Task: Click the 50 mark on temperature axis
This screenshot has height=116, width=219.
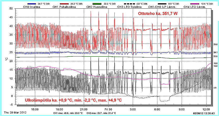Action: (11, 8)
